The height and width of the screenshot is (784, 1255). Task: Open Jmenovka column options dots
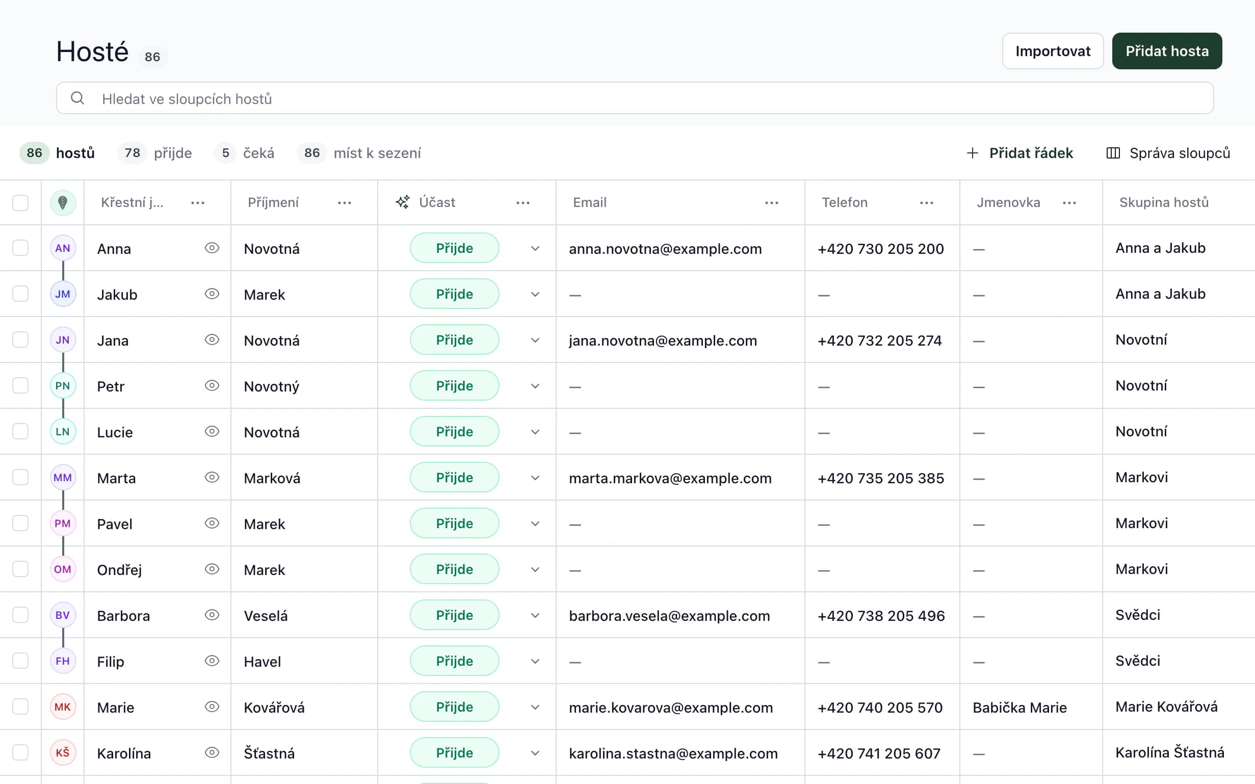pyautogui.click(x=1069, y=203)
